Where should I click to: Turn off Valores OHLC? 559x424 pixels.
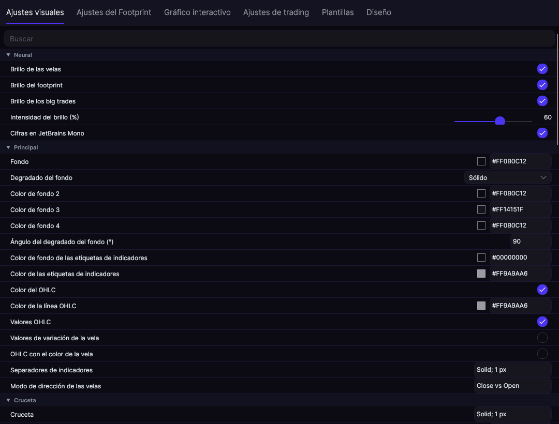coord(542,322)
